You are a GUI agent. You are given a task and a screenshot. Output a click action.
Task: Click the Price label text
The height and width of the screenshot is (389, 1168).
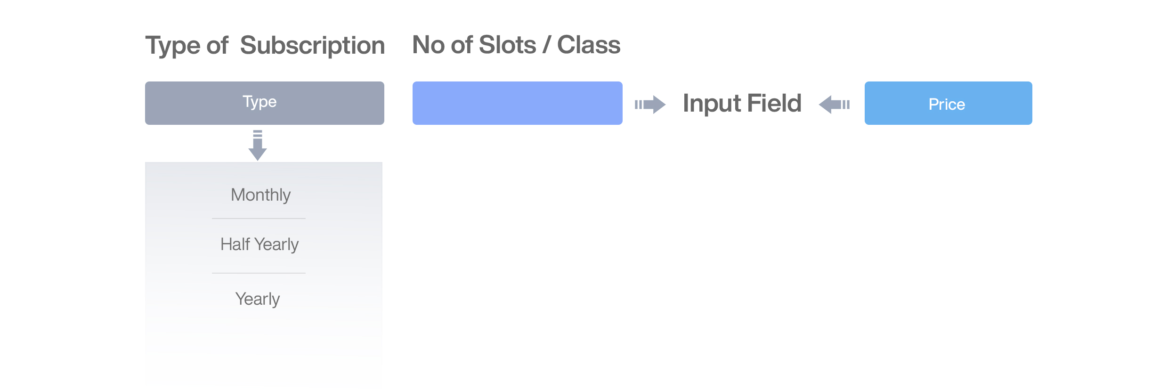(x=947, y=104)
